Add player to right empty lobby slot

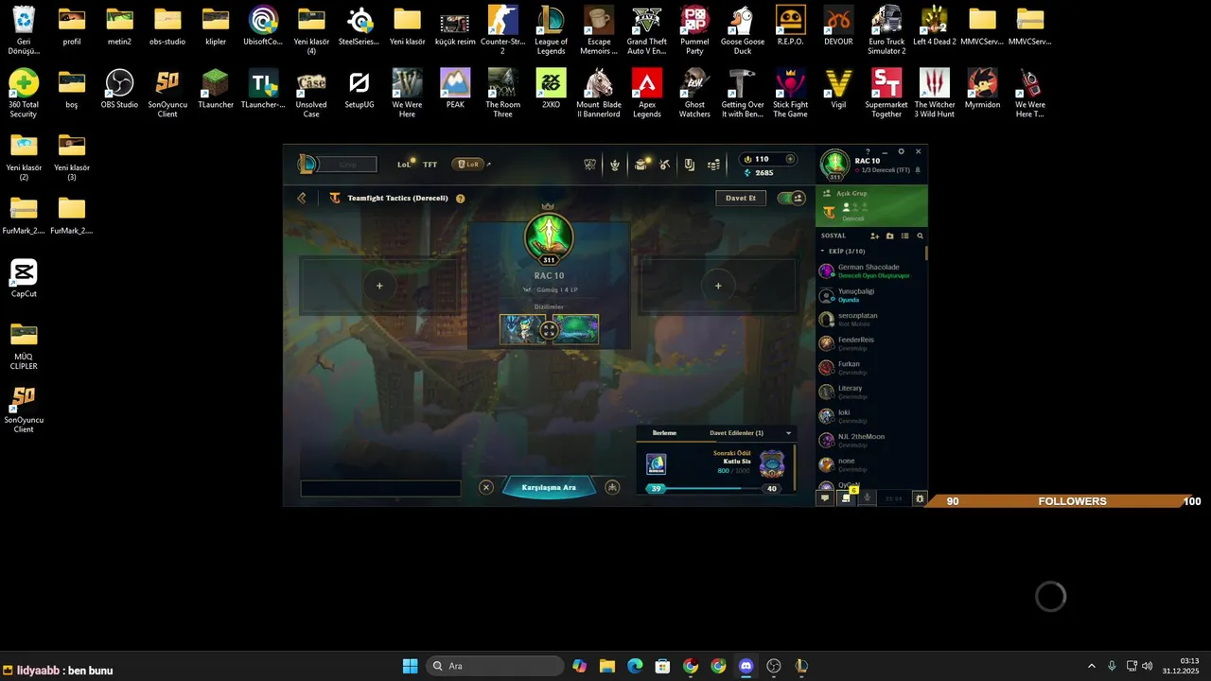[718, 286]
